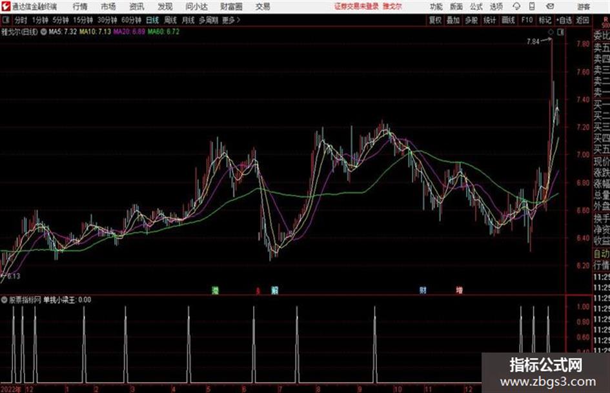This screenshot has height=393, width=610.
Task: Expand the round icon beside 股票指标网 indicator
Action: [5, 300]
